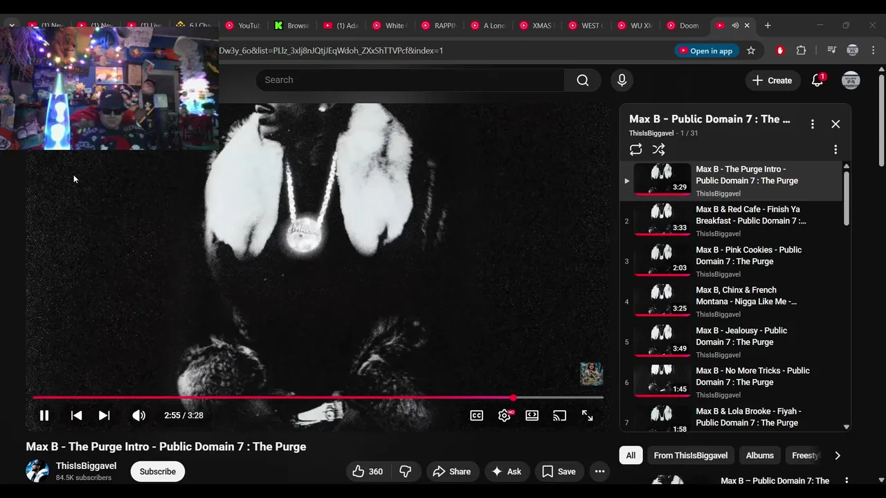Open a new browser tab
This screenshot has width=886, height=498.
pyautogui.click(x=768, y=26)
